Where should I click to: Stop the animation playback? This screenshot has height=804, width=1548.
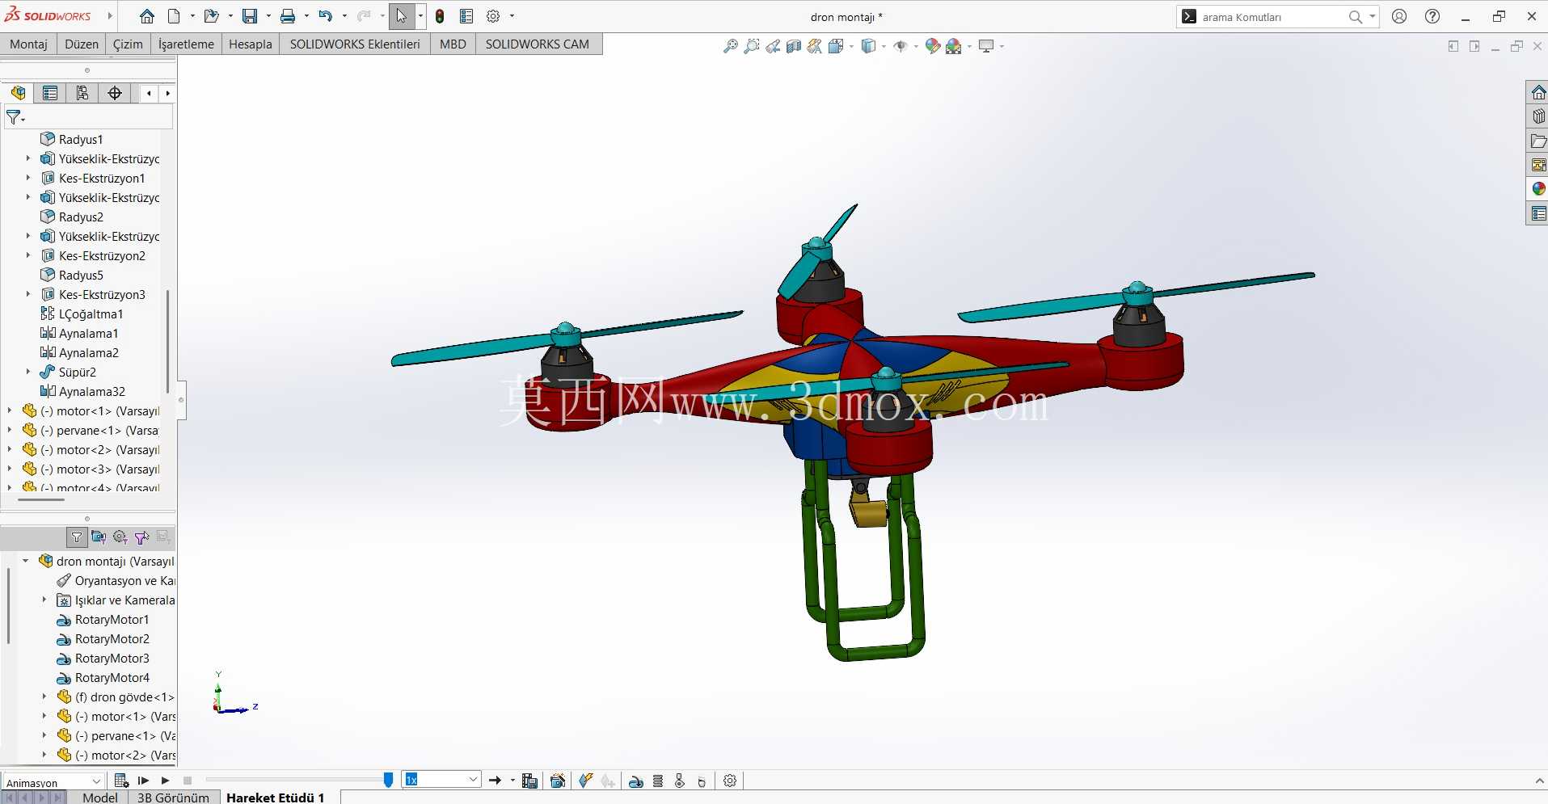pos(188,781)
